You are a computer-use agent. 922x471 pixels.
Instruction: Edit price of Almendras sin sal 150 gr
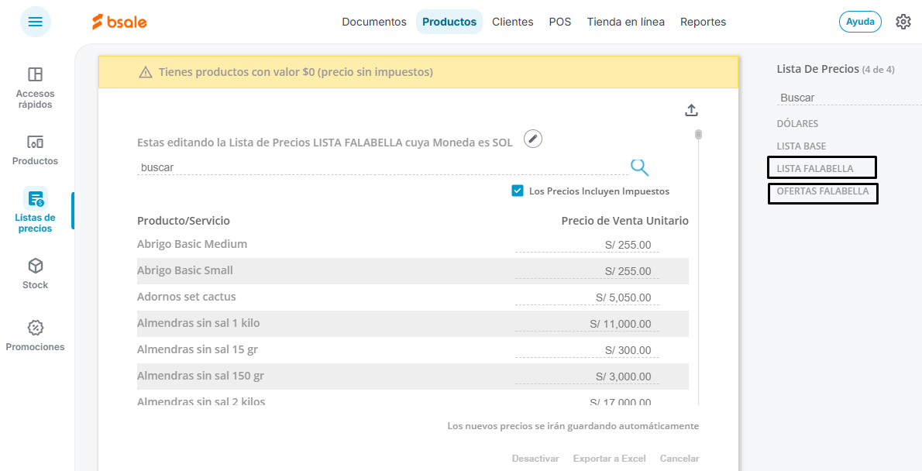tap(587, 377)
